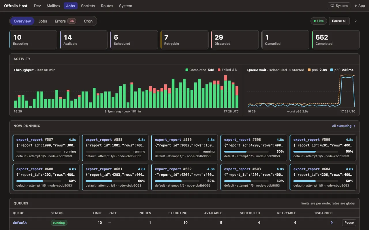Click the running status badge
Viewport: 369px width, 230px height.
click(59, 223)
